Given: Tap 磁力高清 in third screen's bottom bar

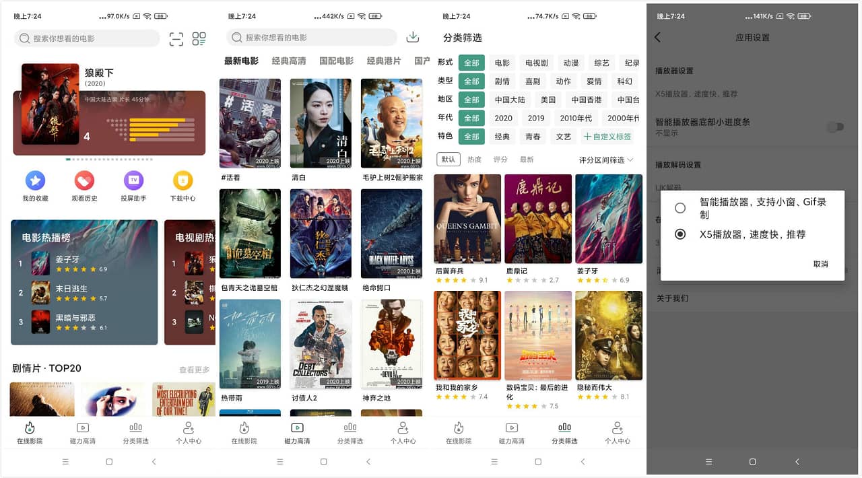Looking at the screenshot, I should tap(511, 433).
